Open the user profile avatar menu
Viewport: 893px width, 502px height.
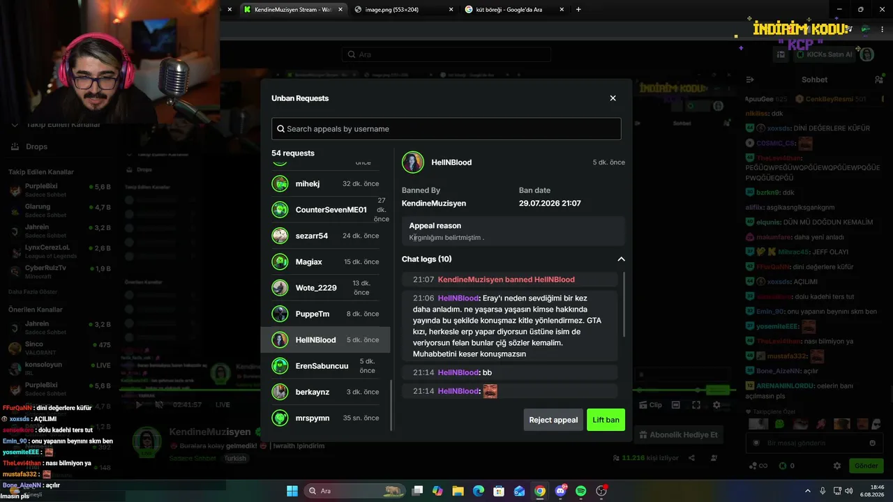(867, 54)
